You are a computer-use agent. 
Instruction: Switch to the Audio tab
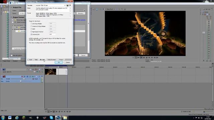click(30, 60)
